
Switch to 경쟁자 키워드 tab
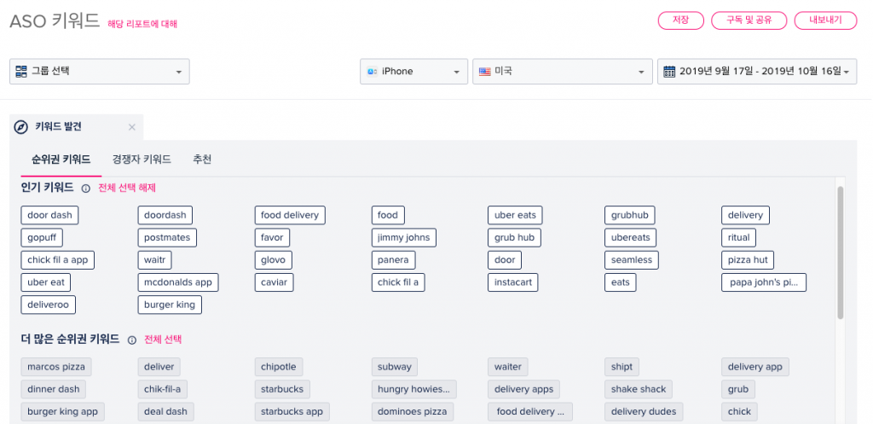tap(142, 160)
